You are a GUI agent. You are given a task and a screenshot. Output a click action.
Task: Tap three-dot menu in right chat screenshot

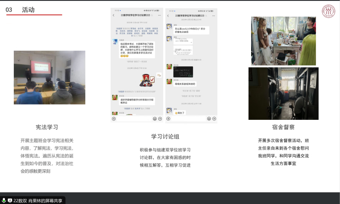214,15
